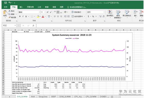Apply the yellow Fill Color swatch
The image size is (144, 98).
(38, 17)
